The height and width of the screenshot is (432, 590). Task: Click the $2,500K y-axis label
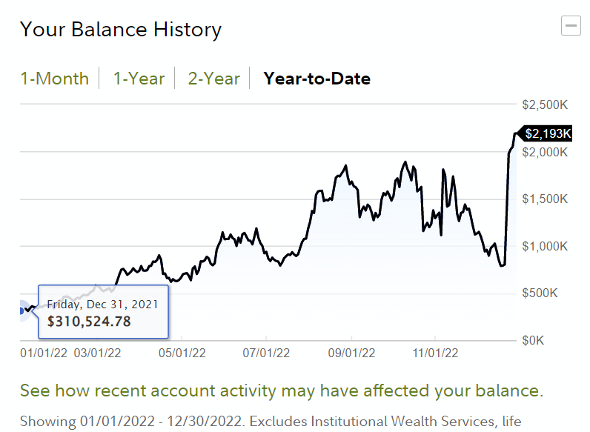point(546,104)
